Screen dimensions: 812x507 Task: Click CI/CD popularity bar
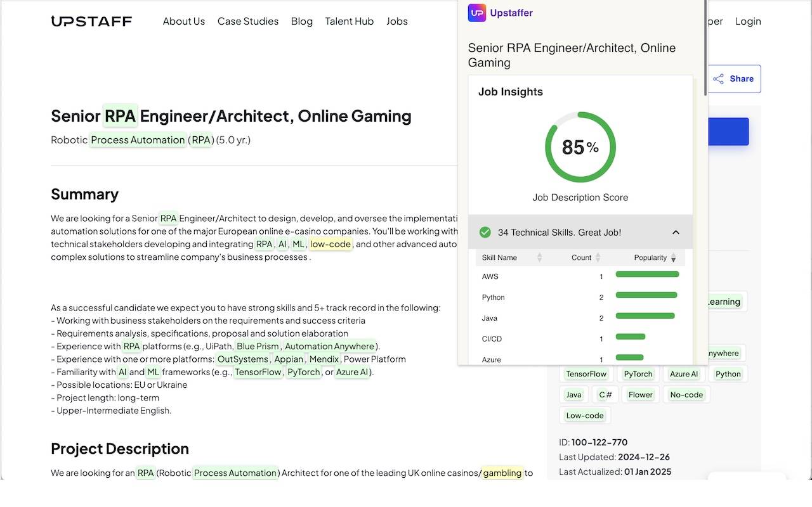[631, 337]
